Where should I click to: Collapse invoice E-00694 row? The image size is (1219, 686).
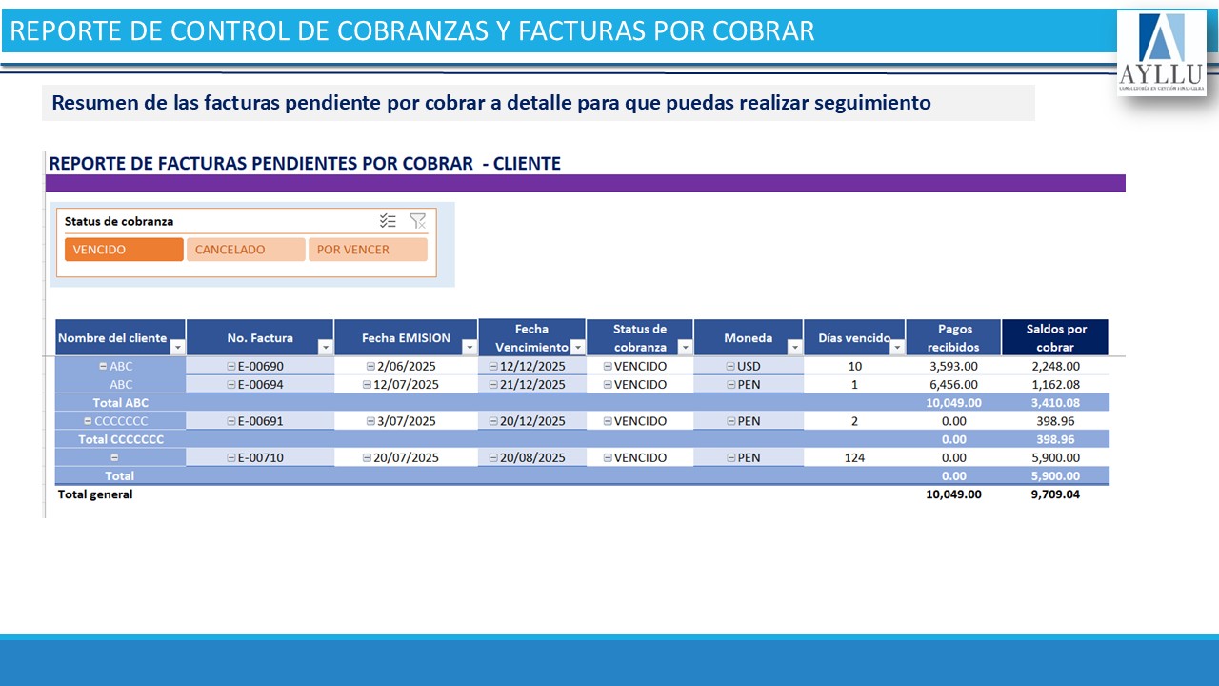(230, 385)
